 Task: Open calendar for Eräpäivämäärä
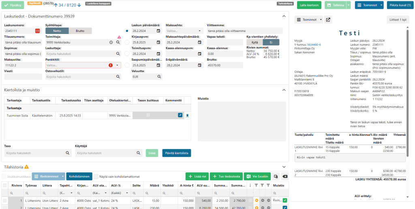click(x=199, y=65)
